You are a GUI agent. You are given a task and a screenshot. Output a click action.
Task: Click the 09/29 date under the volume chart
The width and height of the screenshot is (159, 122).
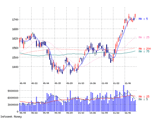point(69,113)
